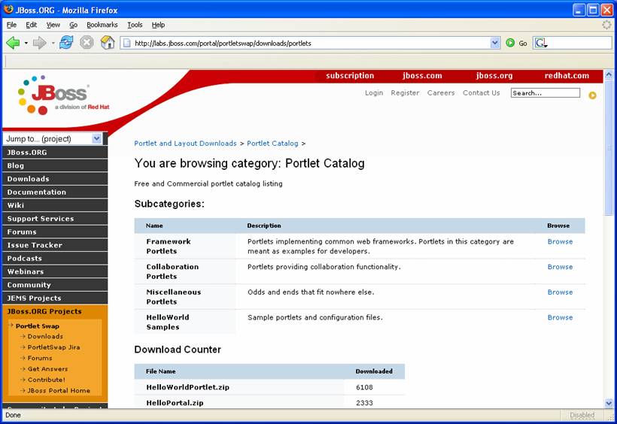Click the green Go button icon
Image resolution: width=617 pixels, height=424 pixels.
coord(510,43)
